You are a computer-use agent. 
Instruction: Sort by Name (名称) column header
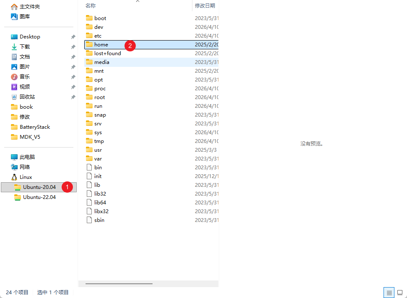tap(91, 6)
